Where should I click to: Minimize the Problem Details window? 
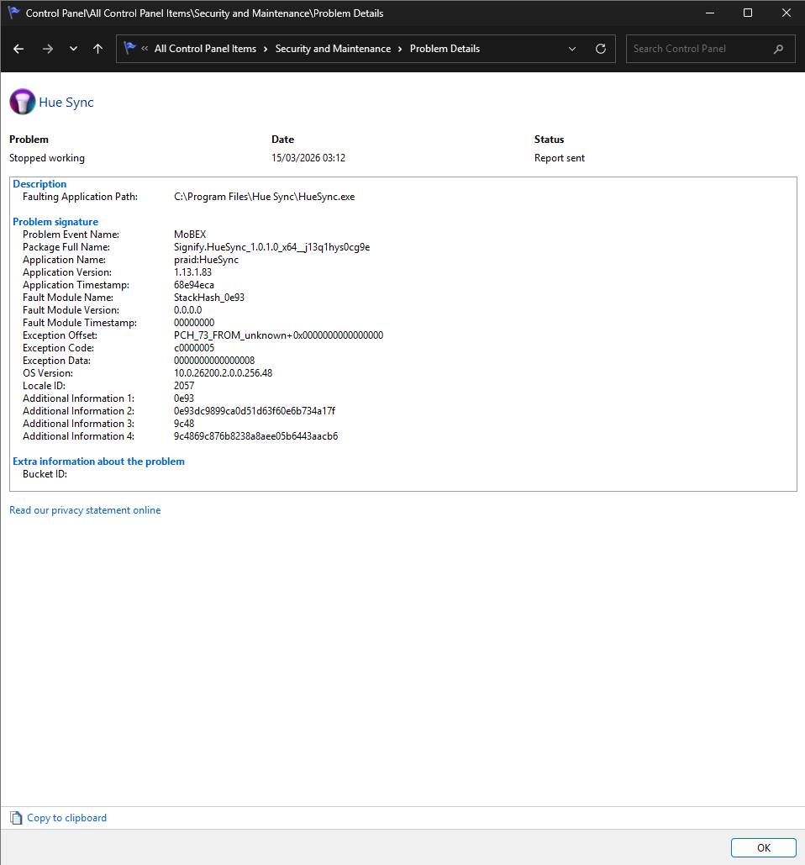click(710, 13)
